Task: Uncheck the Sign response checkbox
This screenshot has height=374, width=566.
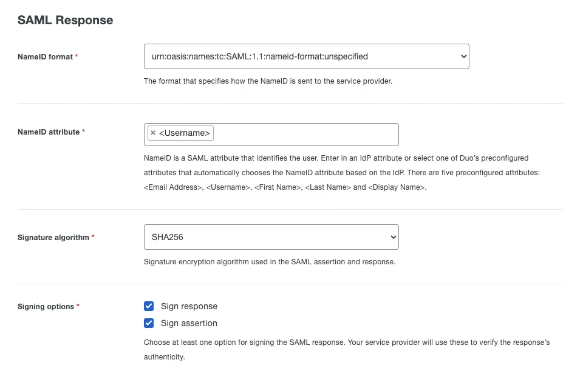Action: pos(149,306)
